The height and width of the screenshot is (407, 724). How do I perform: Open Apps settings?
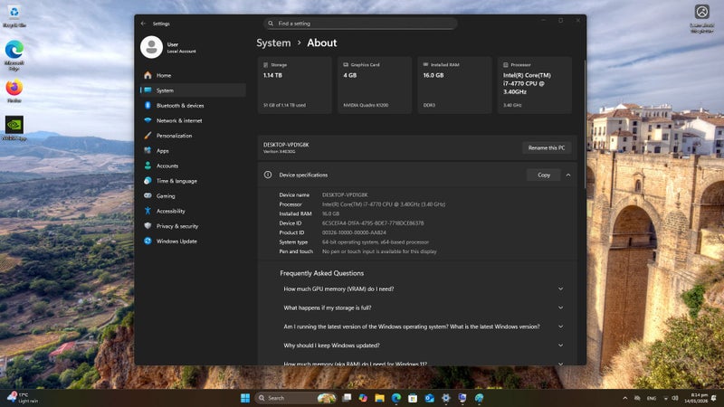pos(193,151)
